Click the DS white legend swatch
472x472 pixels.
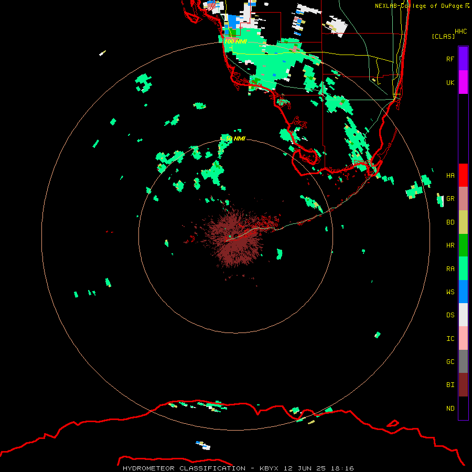tap(463, 315)
